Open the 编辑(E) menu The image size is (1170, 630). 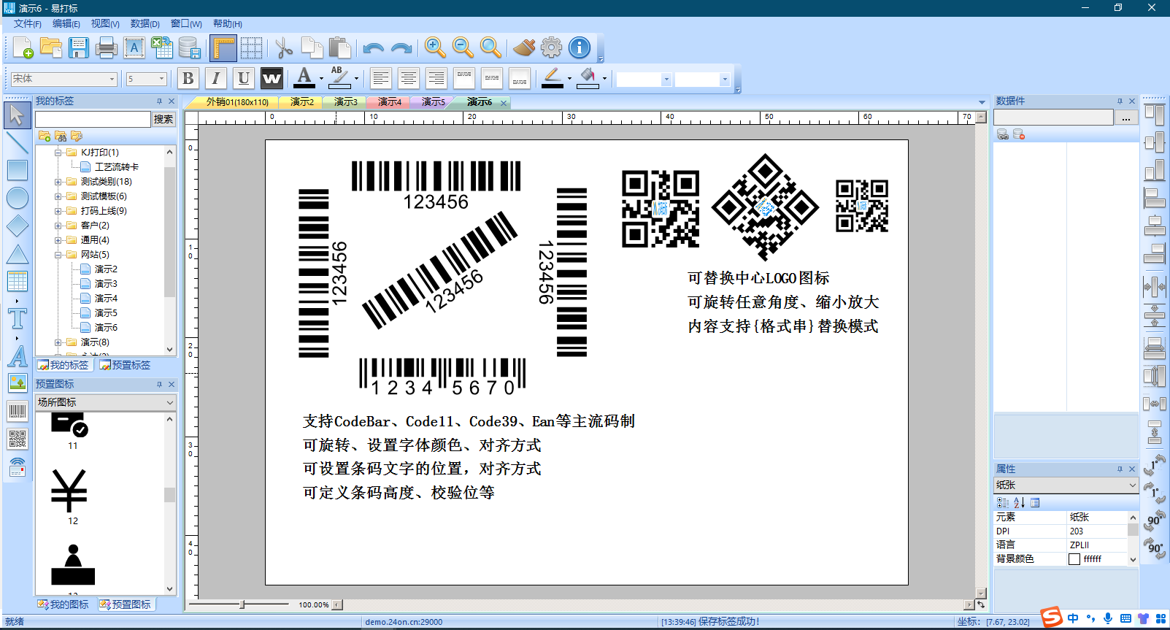point(66,23)
